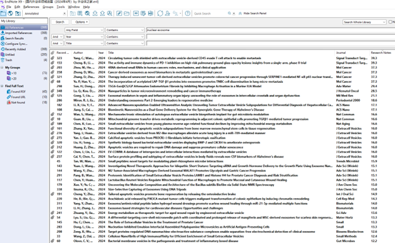Select Integrated Library and Online Search Mode icon
395x243 pixels.
[x=17, y=13]
